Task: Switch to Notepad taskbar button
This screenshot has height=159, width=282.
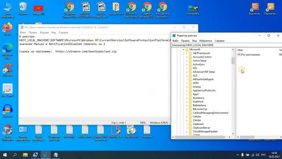Action: tap(56, 155)
